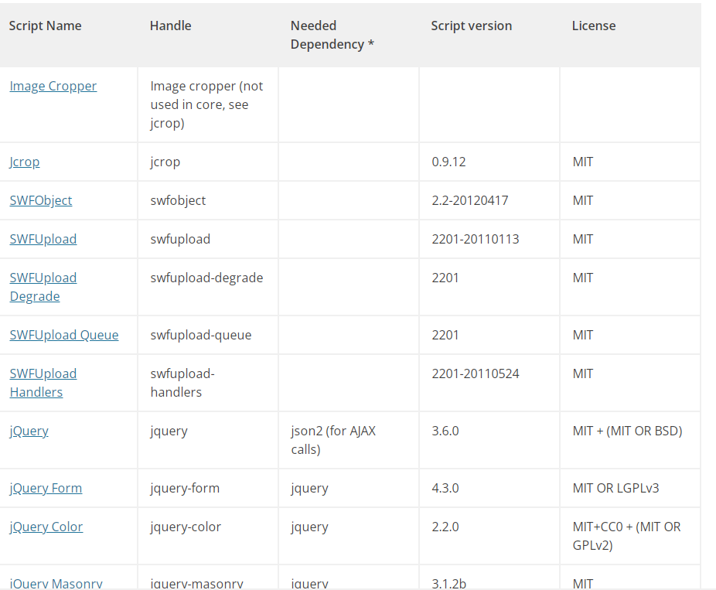Click the json2 dependency cell text
Screen dimensions: 716x590
click(332, 440)
